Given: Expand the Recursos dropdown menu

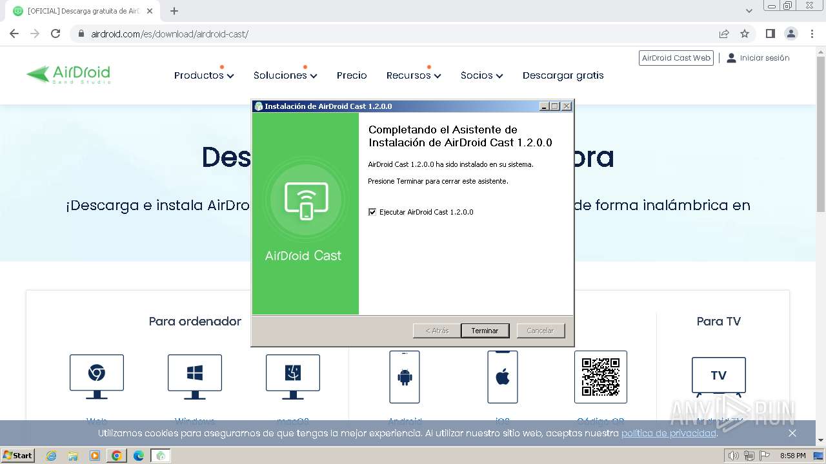Looking at the screenshot, I should tap(414, 75).
